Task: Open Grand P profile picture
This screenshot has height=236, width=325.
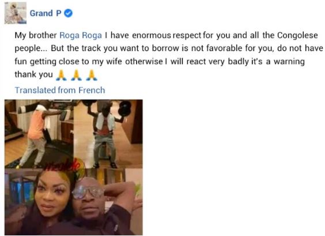Action: [x=16, y=13]
